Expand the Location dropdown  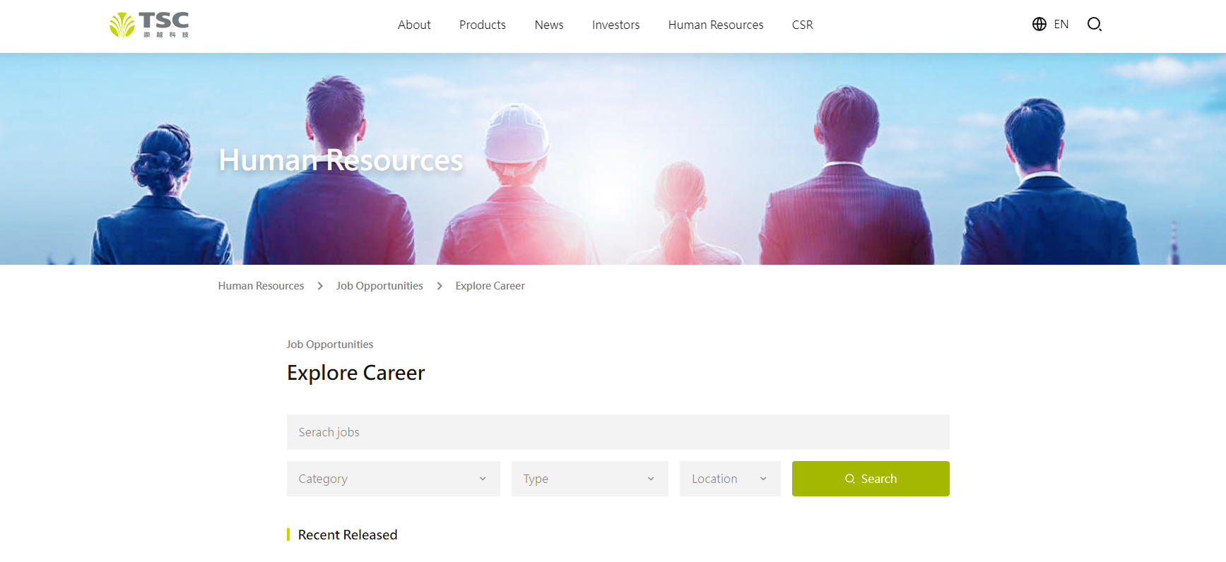click(729, 479)
